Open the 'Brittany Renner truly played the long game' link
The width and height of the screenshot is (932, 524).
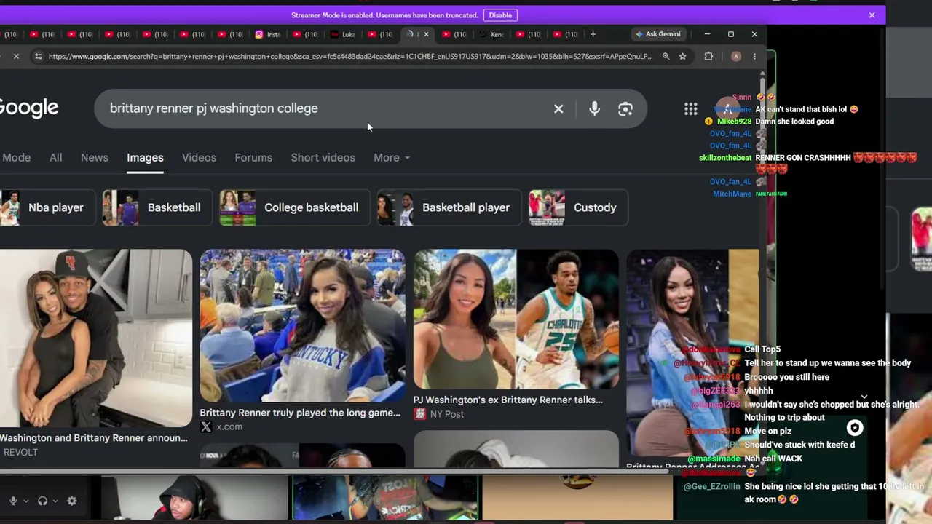[300, 413]
